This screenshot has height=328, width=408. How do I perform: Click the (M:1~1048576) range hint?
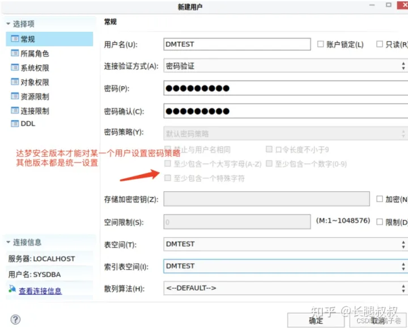343,221
